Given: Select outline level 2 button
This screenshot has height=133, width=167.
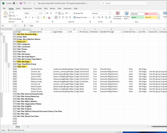Looking at the screenshot, I should 4,29.
